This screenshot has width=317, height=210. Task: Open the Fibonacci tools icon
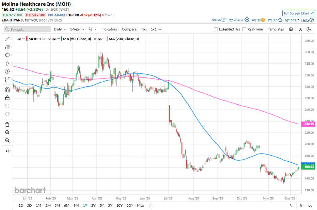(7, 47)
